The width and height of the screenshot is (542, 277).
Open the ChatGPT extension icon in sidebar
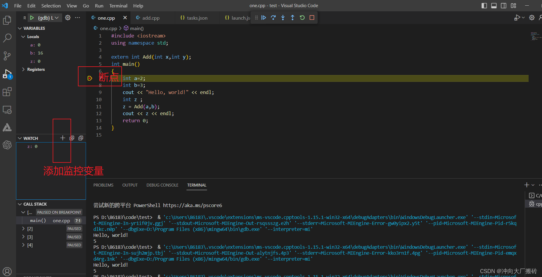tap(7, 145)
